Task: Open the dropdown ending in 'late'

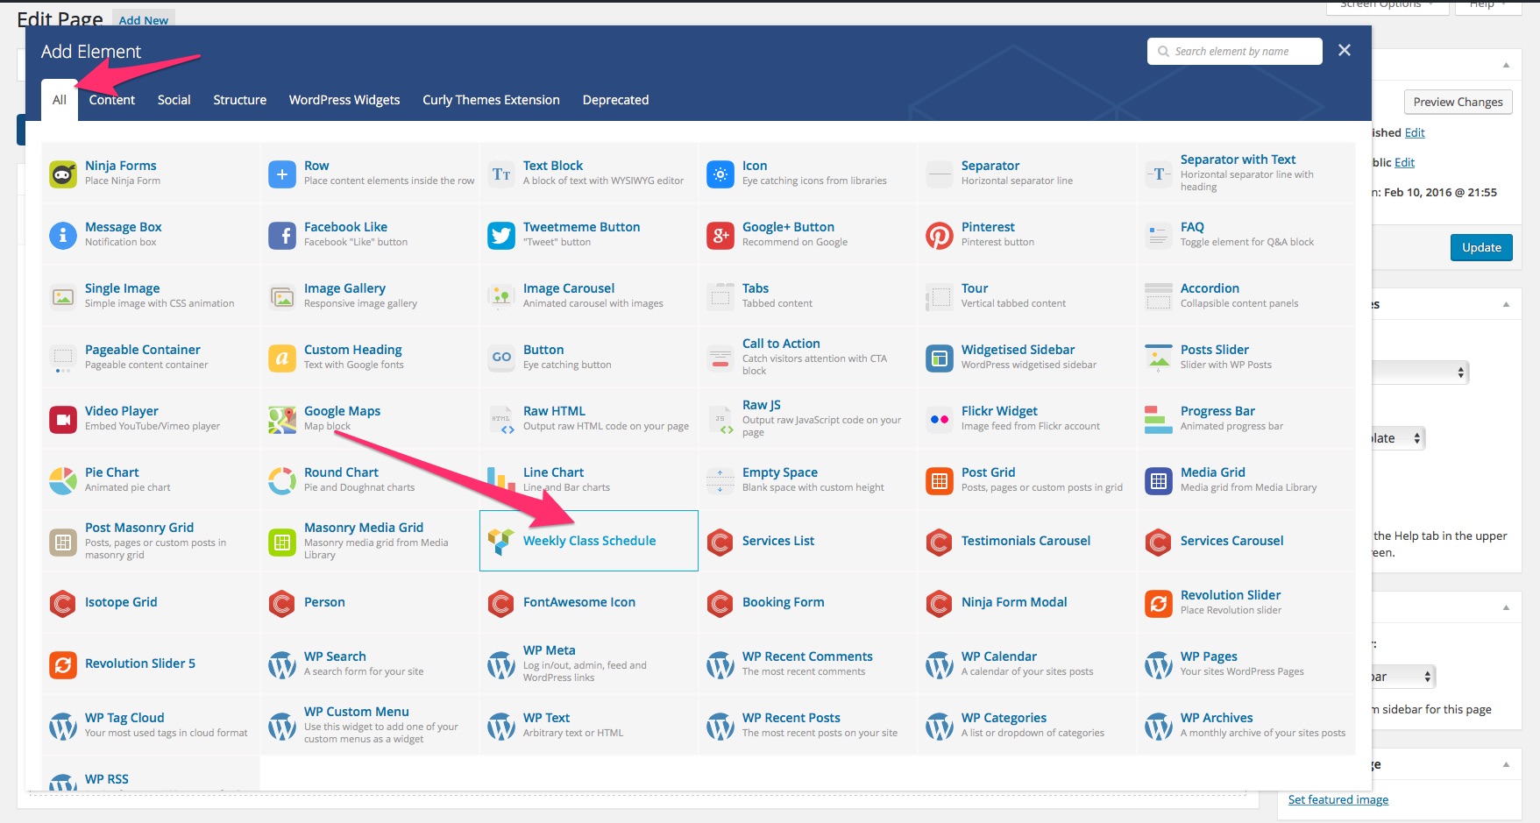Action: 1398,438
